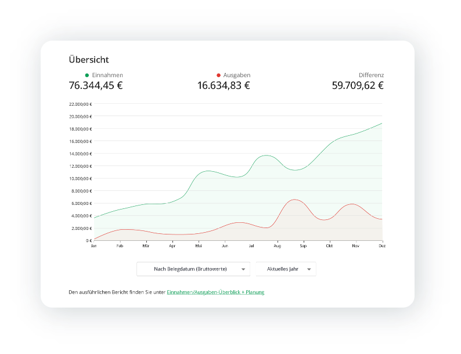Click the green Einnahmen legend dot
This screenshot has height=354, width=461.
click(x=87, y=75)
